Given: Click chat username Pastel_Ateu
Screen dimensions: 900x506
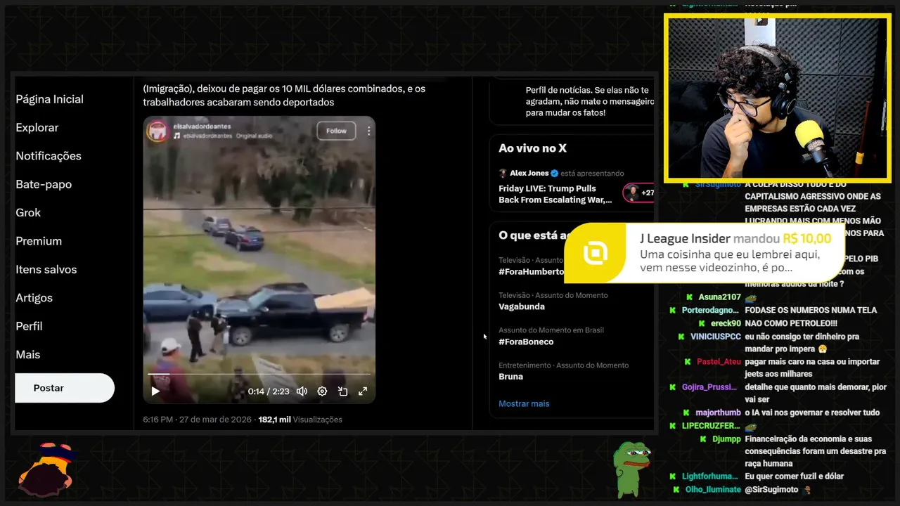Looking at the screenshot, I should click(x=719, y=361).
